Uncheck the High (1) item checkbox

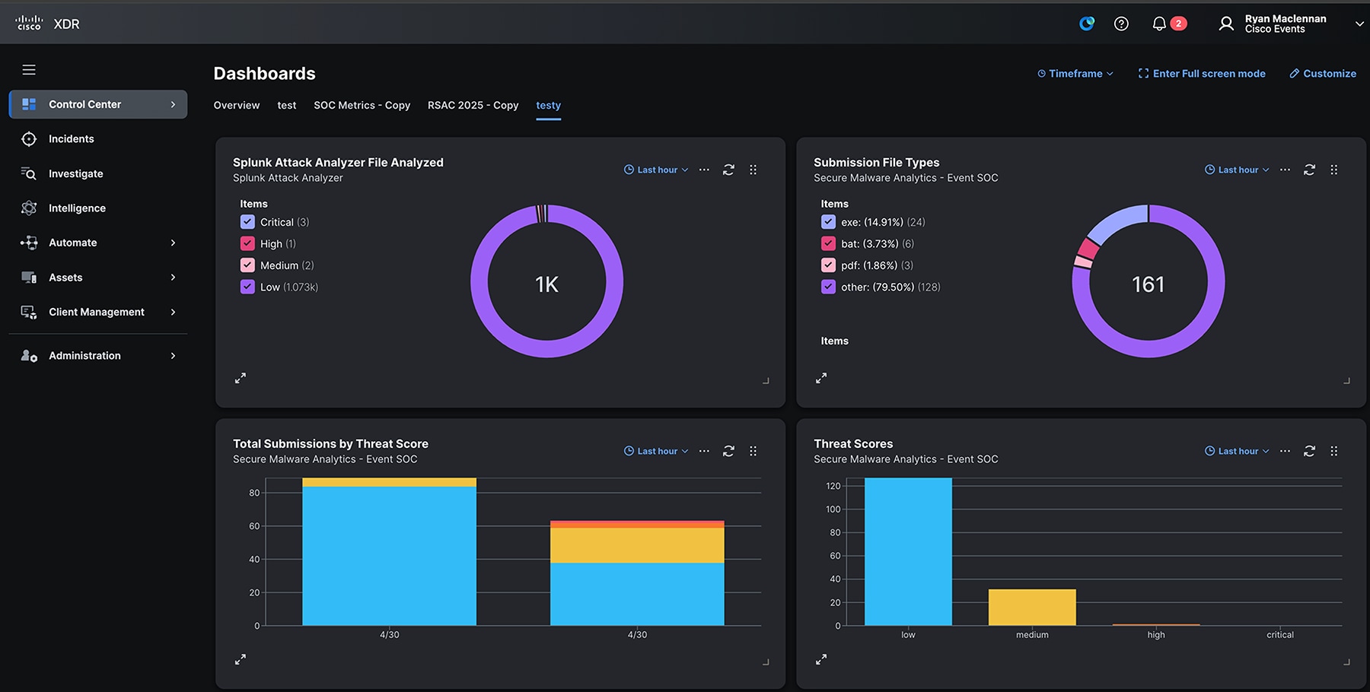click(x=247, y=243)
